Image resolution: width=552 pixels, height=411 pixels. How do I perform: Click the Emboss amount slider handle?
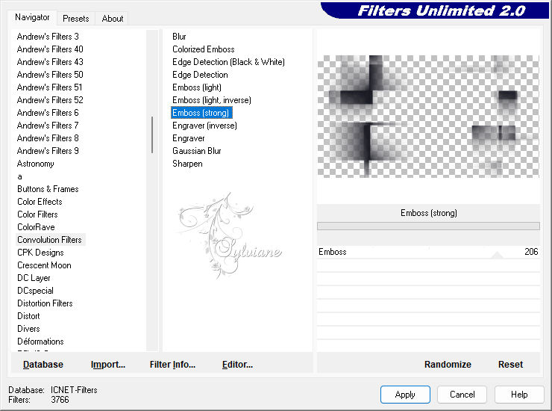pos(497,255)
